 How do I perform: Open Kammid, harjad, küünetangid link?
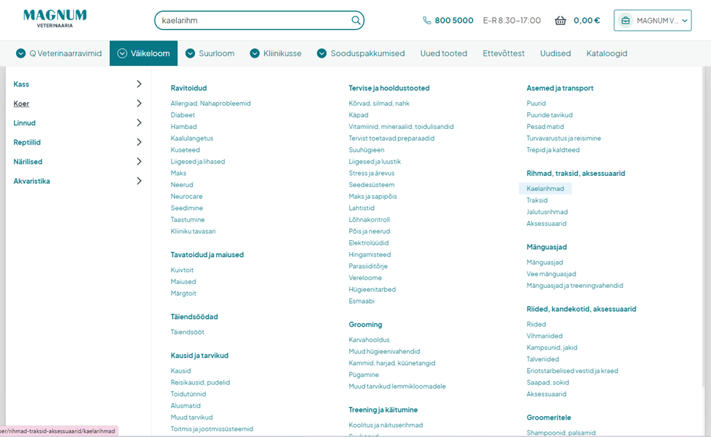point(392,363)
